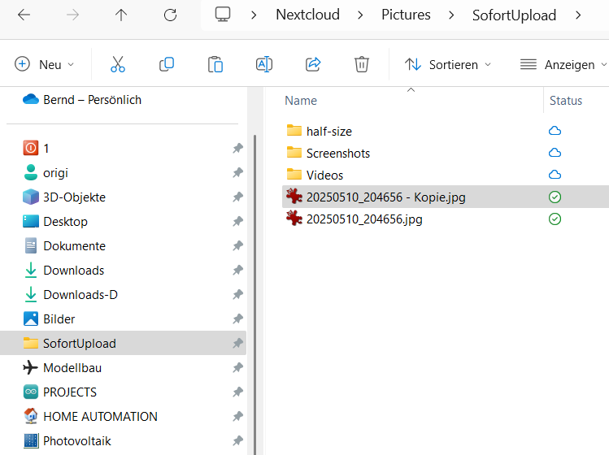Open the Anzeigen view options
The image size is (609, 455).
[x=563, y=64]
